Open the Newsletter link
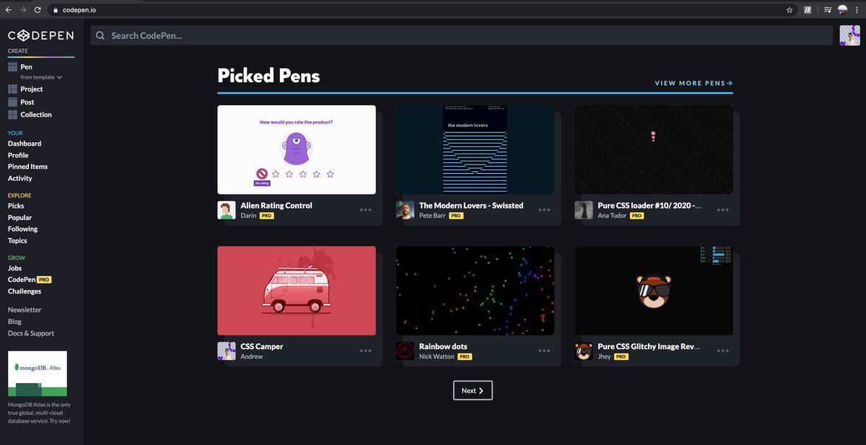 click(x=25, y=309)
